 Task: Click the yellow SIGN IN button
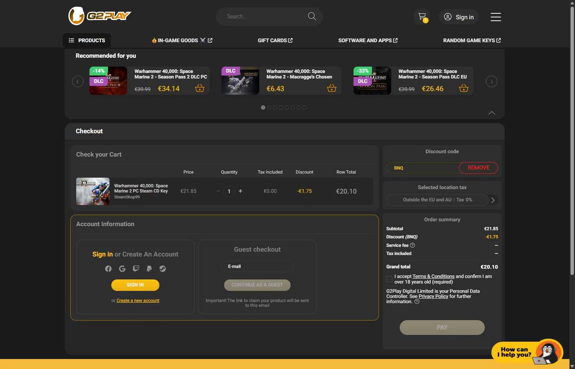point(135,285)
